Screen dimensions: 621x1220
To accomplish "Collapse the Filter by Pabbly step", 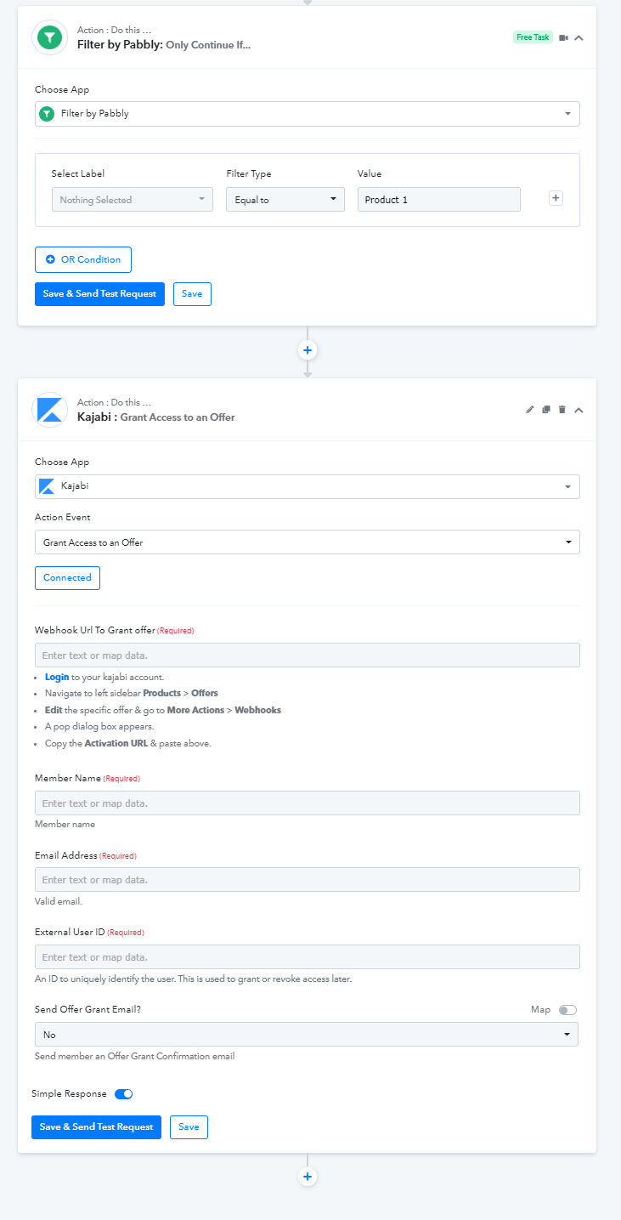I will point(579,37).
